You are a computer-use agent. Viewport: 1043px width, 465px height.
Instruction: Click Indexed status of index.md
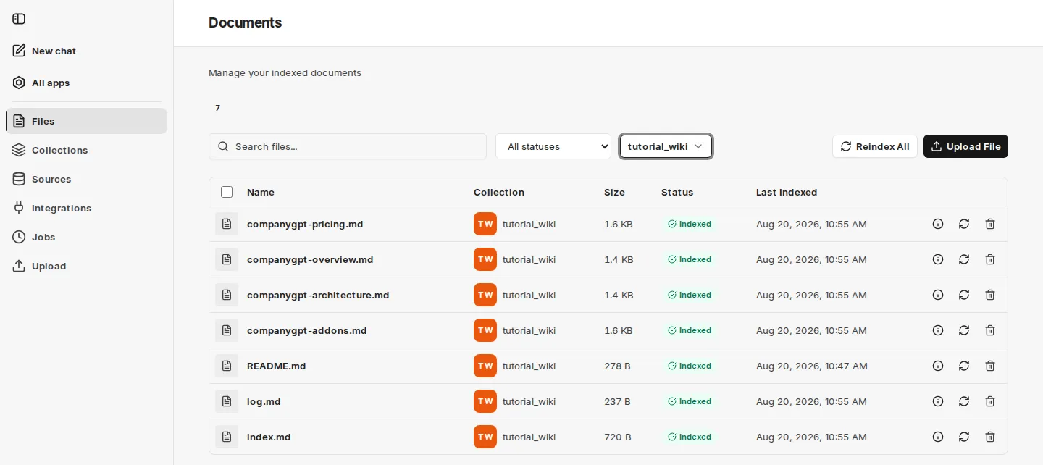pyautogui.click(x=690, y=437)
